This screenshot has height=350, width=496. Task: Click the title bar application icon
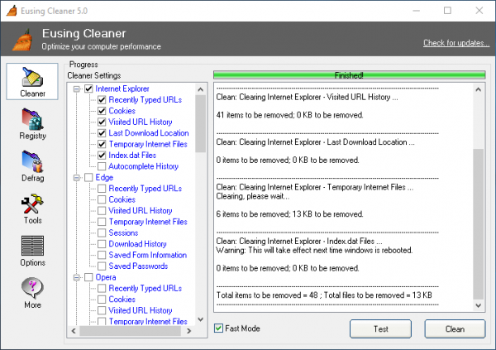pyautogui.click(x=12, y=11)
